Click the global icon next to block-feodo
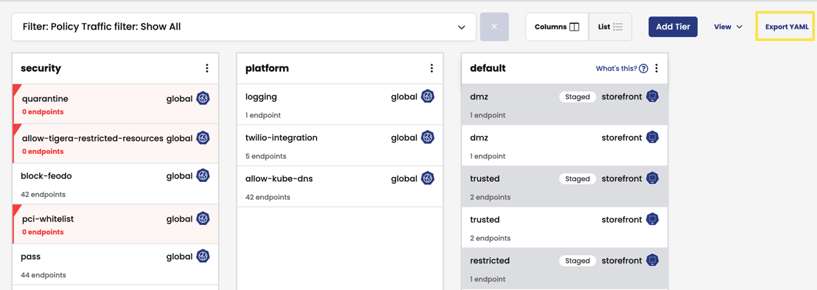Screen dimensions: 817x290 (203, 176)
